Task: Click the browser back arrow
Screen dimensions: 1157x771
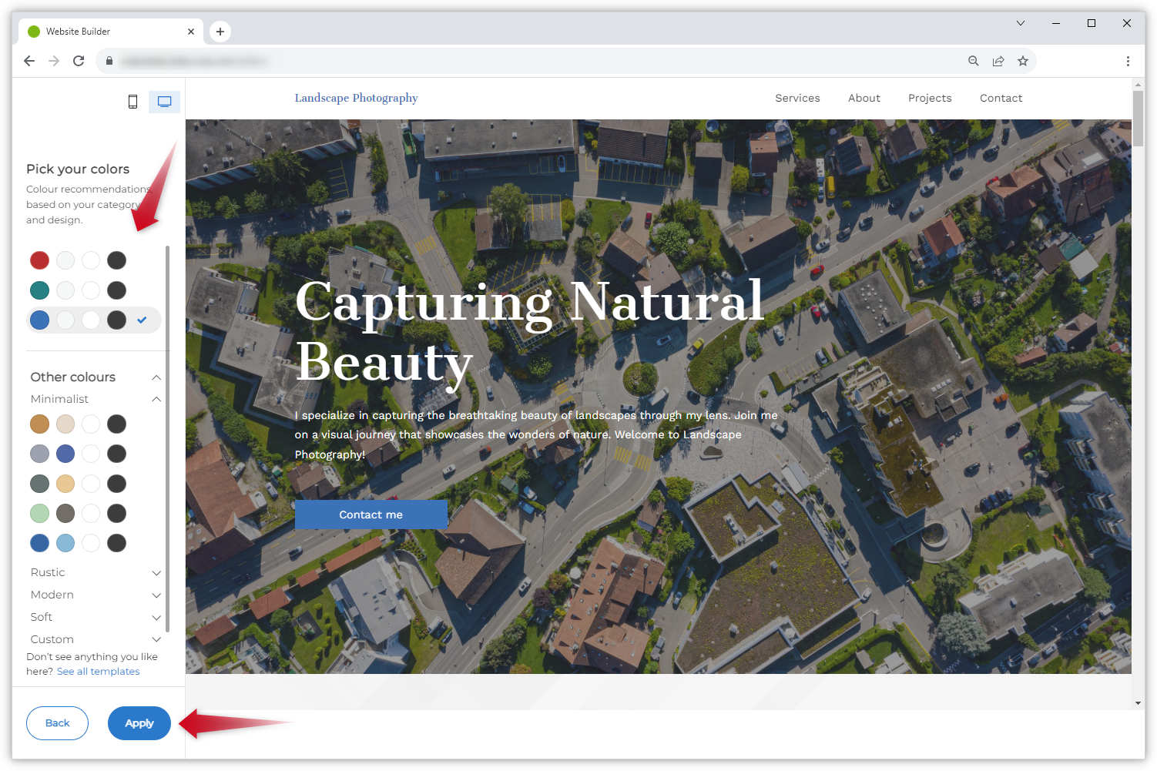Action: pyautogui.click(x=29, y=61)
